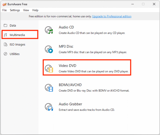Open the File menu
160x135 pixels.
(4, 10)
